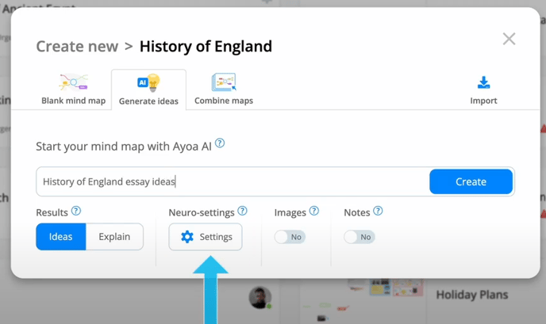Screen dimensions: 546x324
Task: Click help icon next to Results
Action: pos(76,211)
